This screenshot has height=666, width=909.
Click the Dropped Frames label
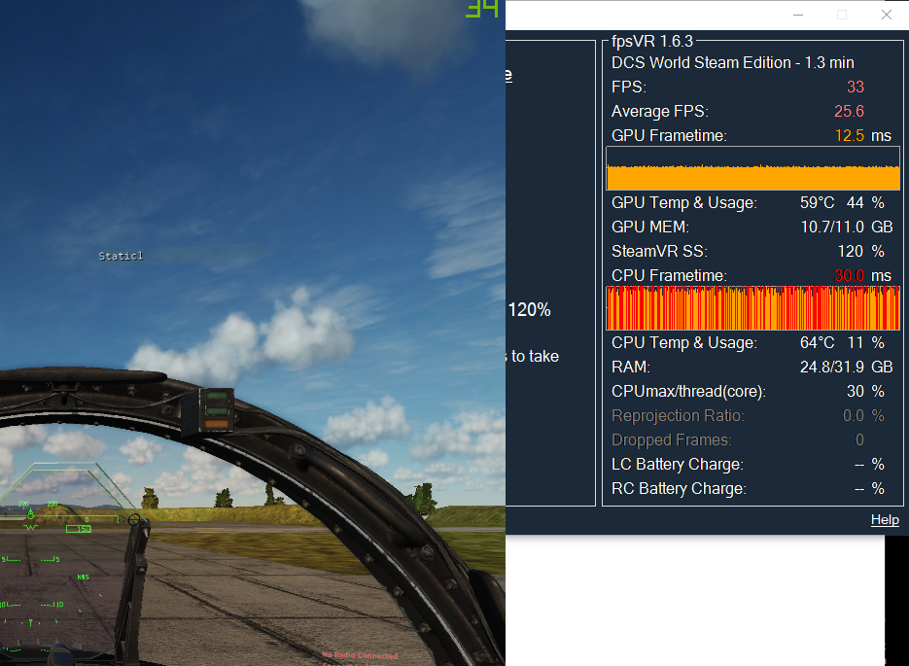pyautogui.click(x=672, y=439)
